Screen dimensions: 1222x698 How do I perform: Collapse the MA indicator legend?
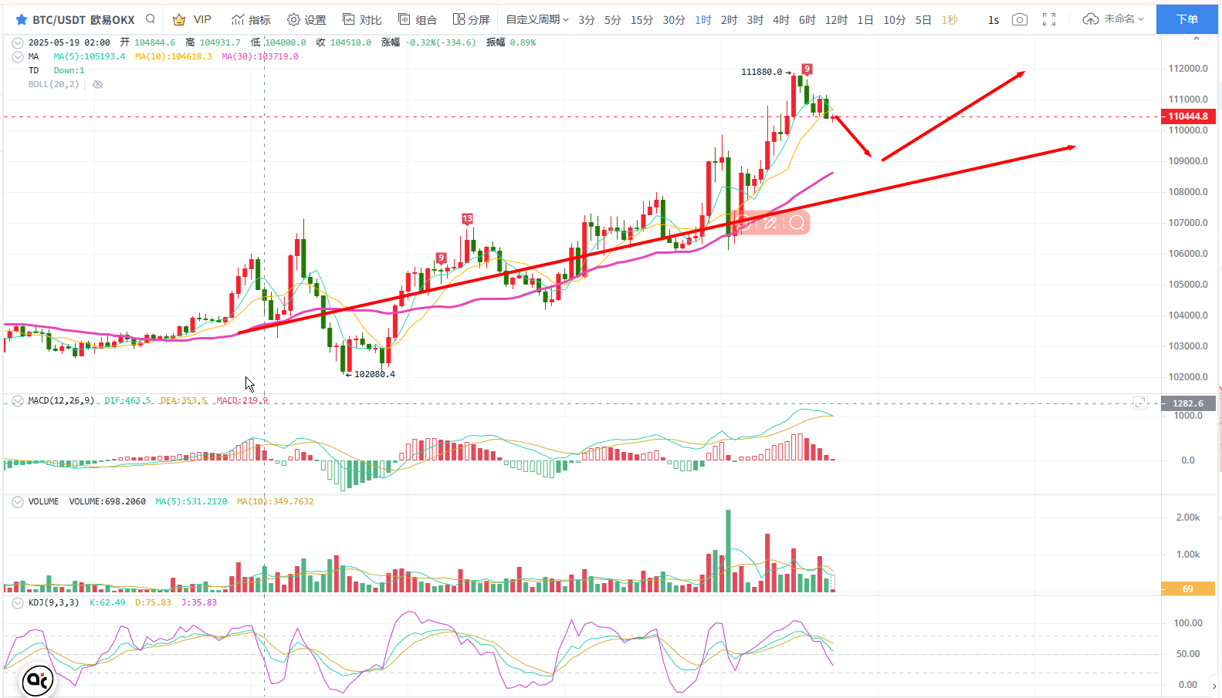[17, 56]
